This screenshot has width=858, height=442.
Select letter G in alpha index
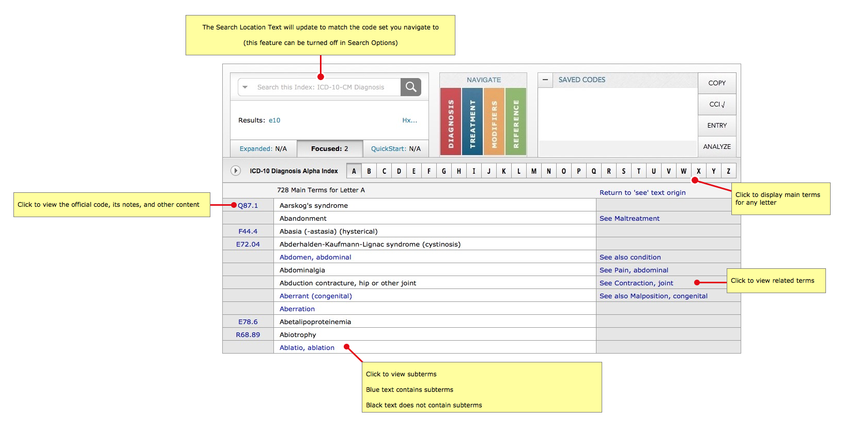[444, 171]
